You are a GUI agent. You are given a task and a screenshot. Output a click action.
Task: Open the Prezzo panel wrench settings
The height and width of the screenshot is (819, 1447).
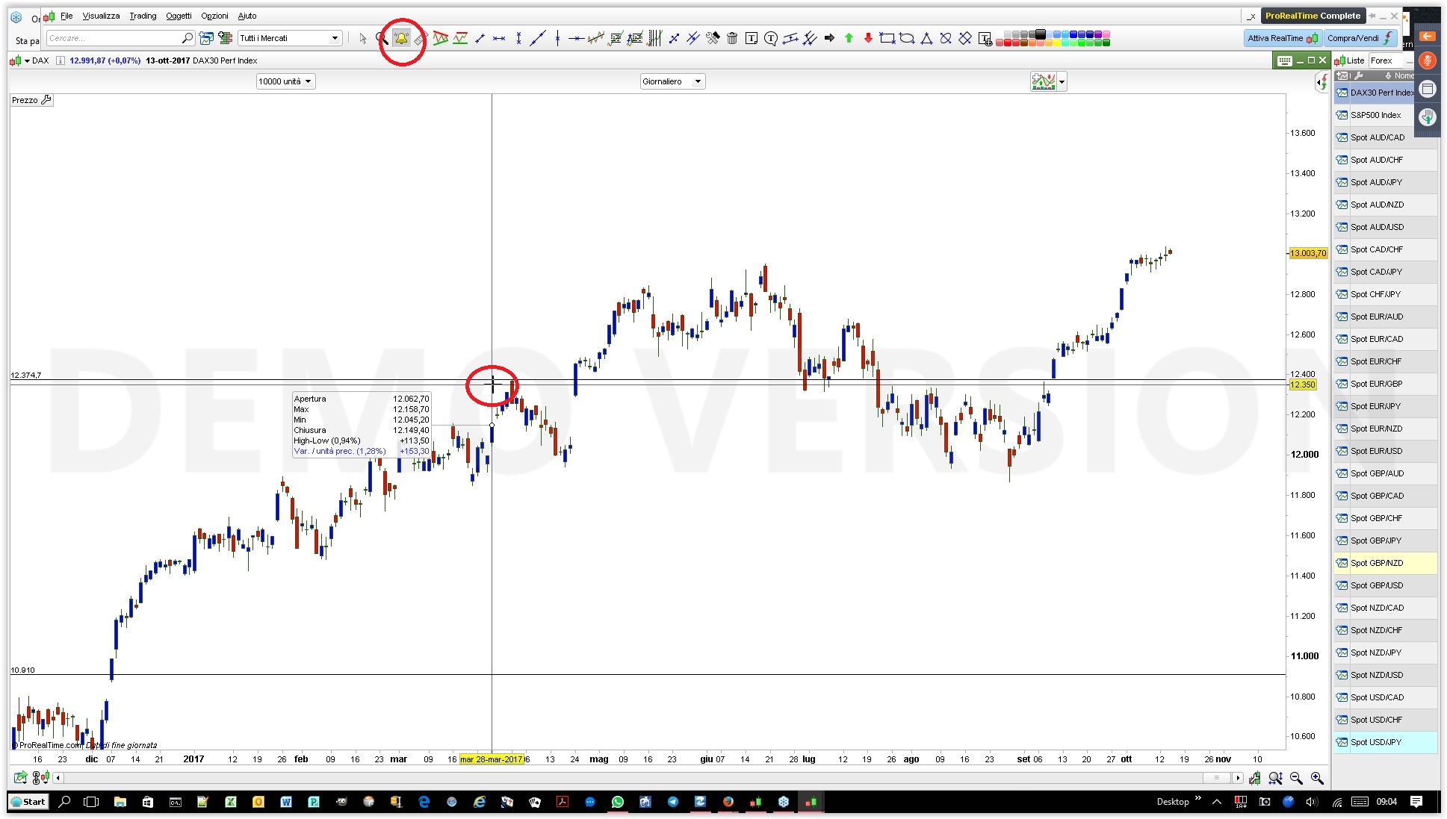pyautogui.click(x=46, y=99)
